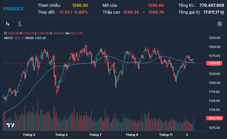
Task: Click the current price label 1254.67
Action: click(214, 63)
